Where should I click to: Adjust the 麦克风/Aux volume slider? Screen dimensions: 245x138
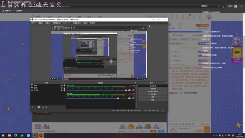97,90
